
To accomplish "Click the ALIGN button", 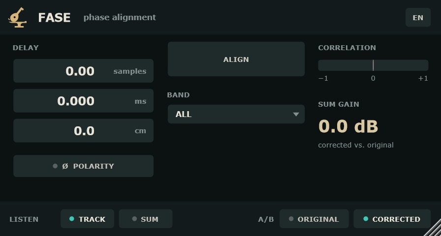I will pos(236,59).
